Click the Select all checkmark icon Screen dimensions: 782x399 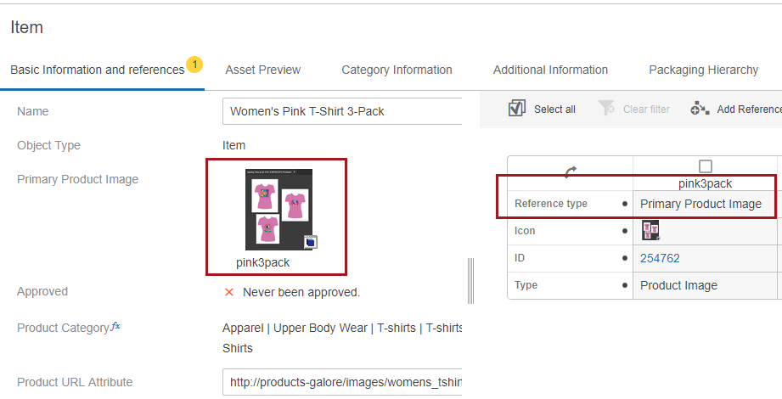pos(516,109)
